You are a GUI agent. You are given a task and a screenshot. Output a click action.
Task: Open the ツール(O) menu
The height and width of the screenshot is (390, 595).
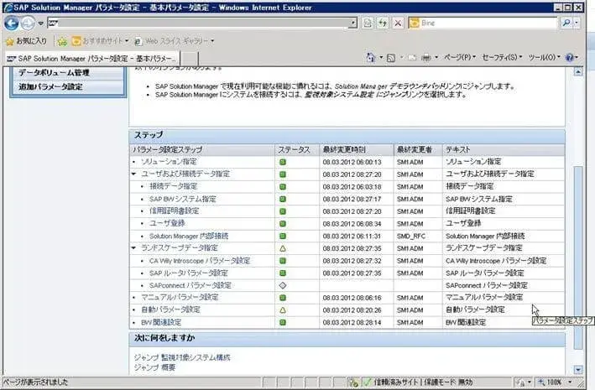(x=545, y=57)
